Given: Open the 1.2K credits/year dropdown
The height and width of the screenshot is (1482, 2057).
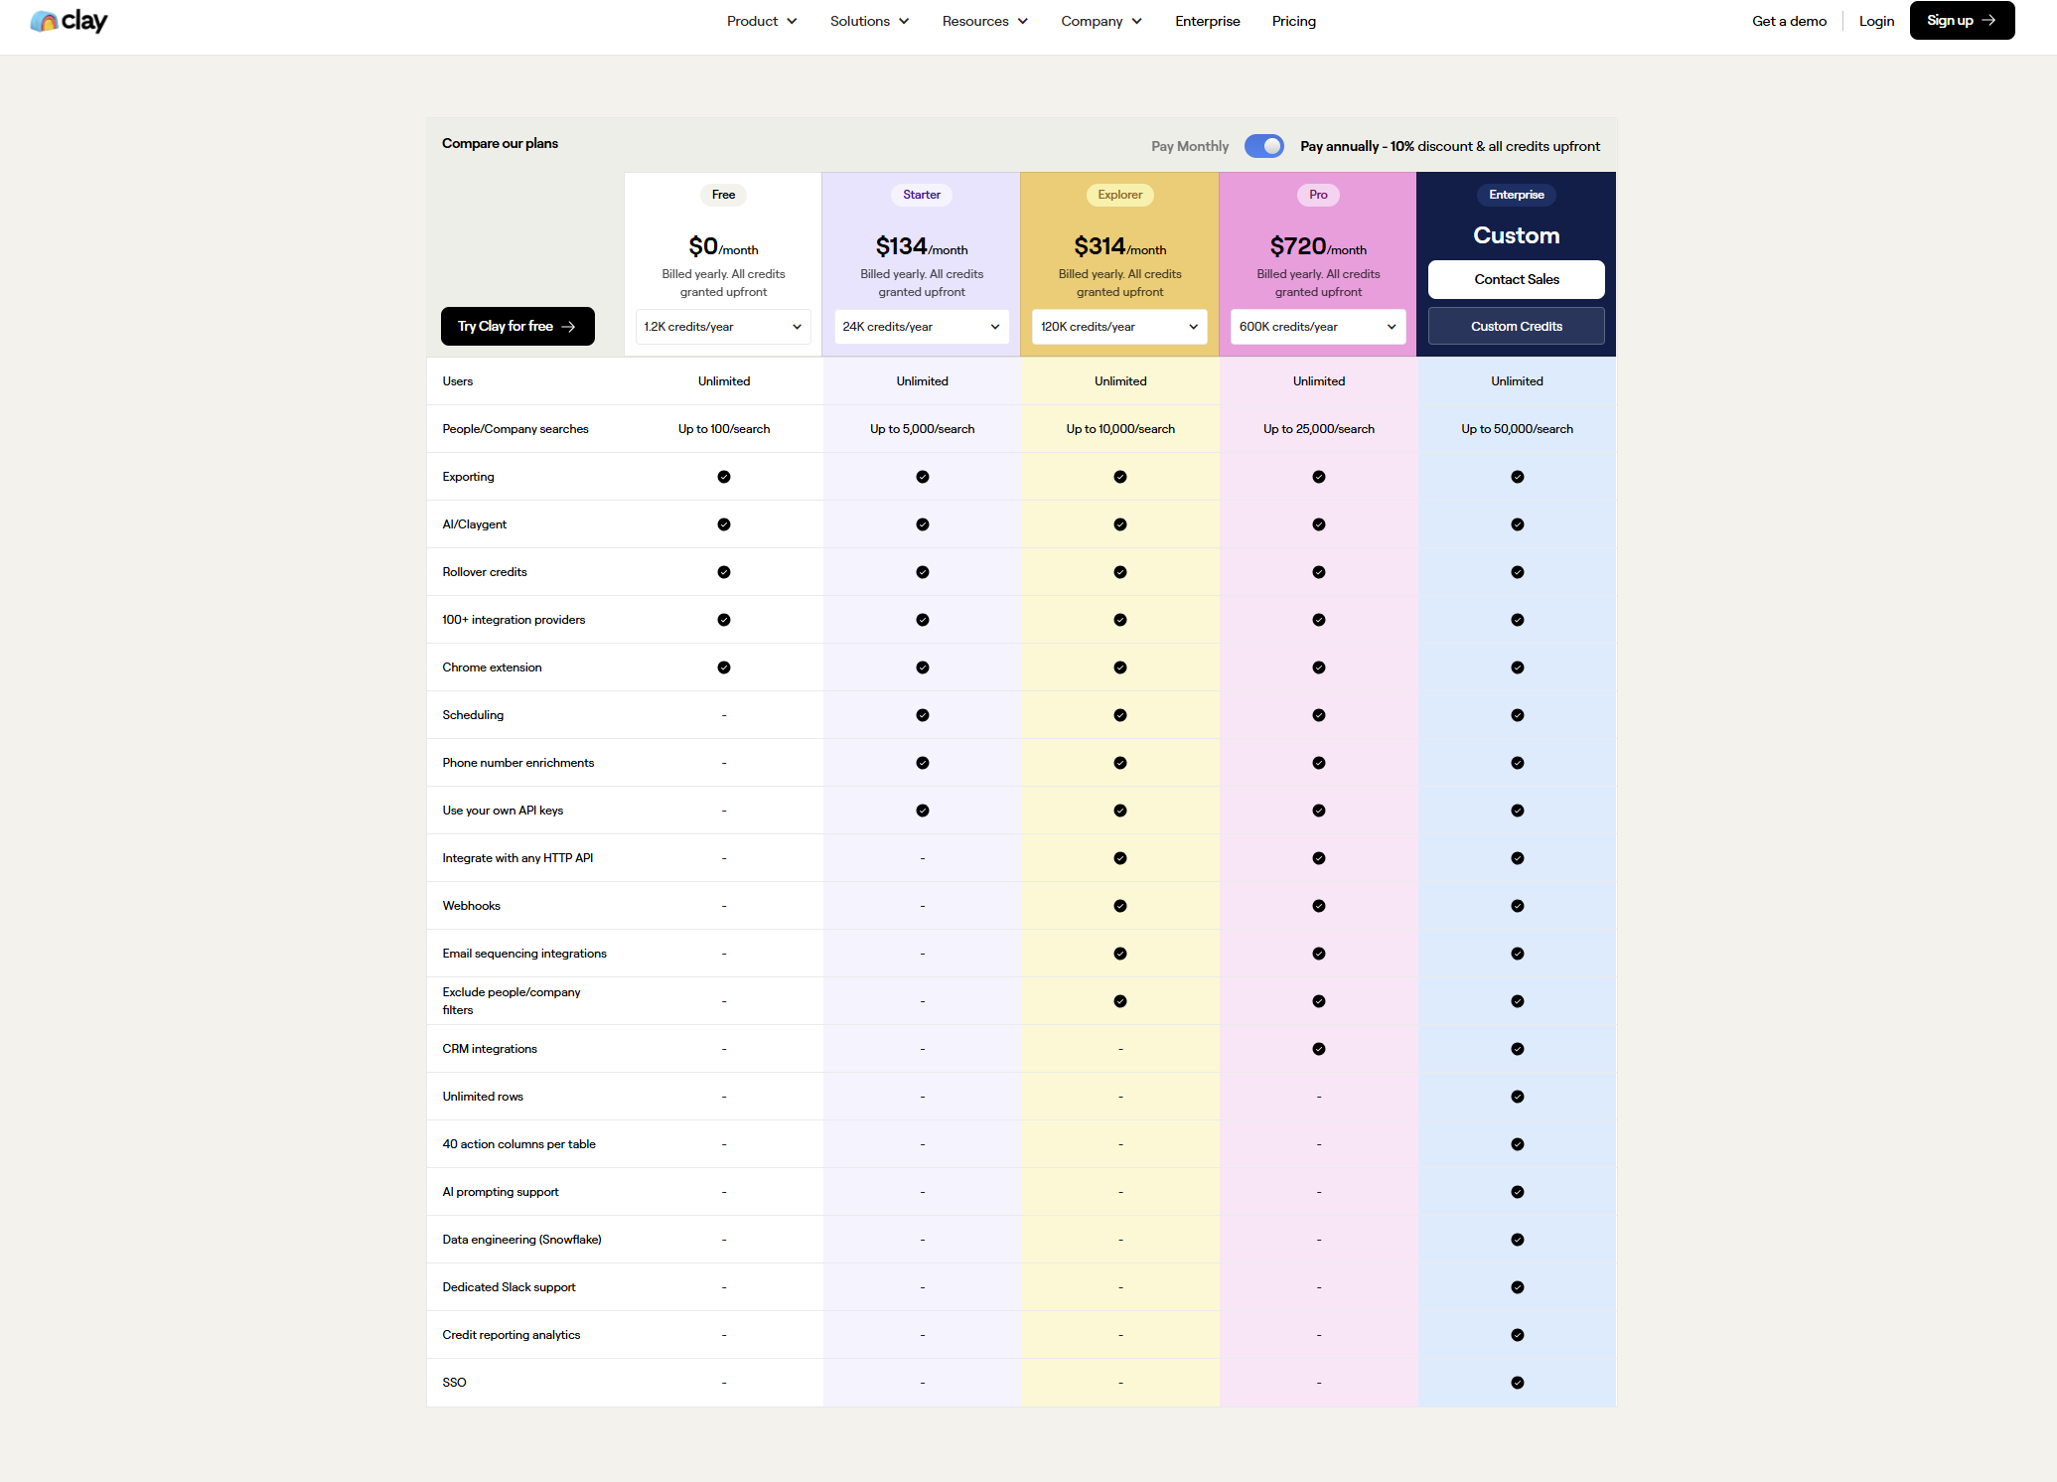Looking at the screenshot, I should click(x=723, y=327).
